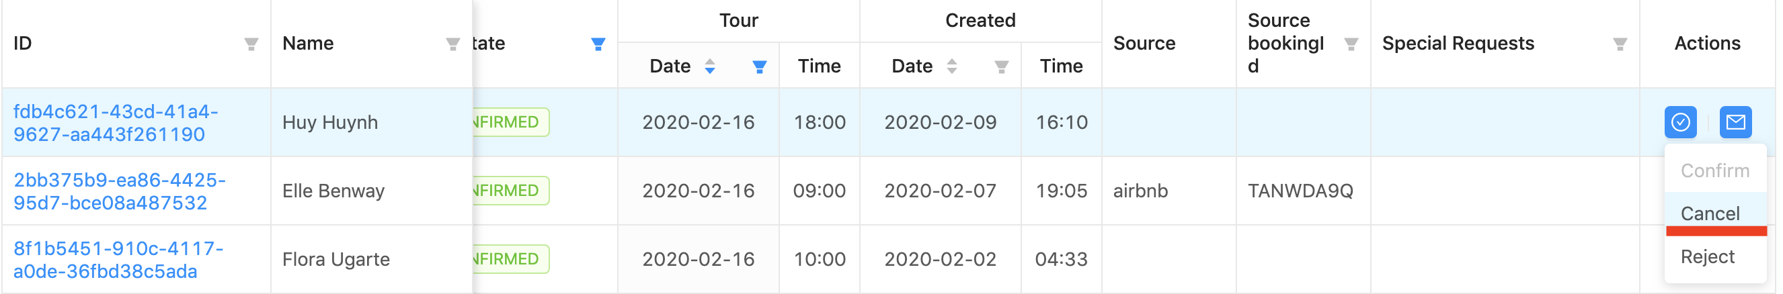Sort by Tour Date column

[709, 66]
